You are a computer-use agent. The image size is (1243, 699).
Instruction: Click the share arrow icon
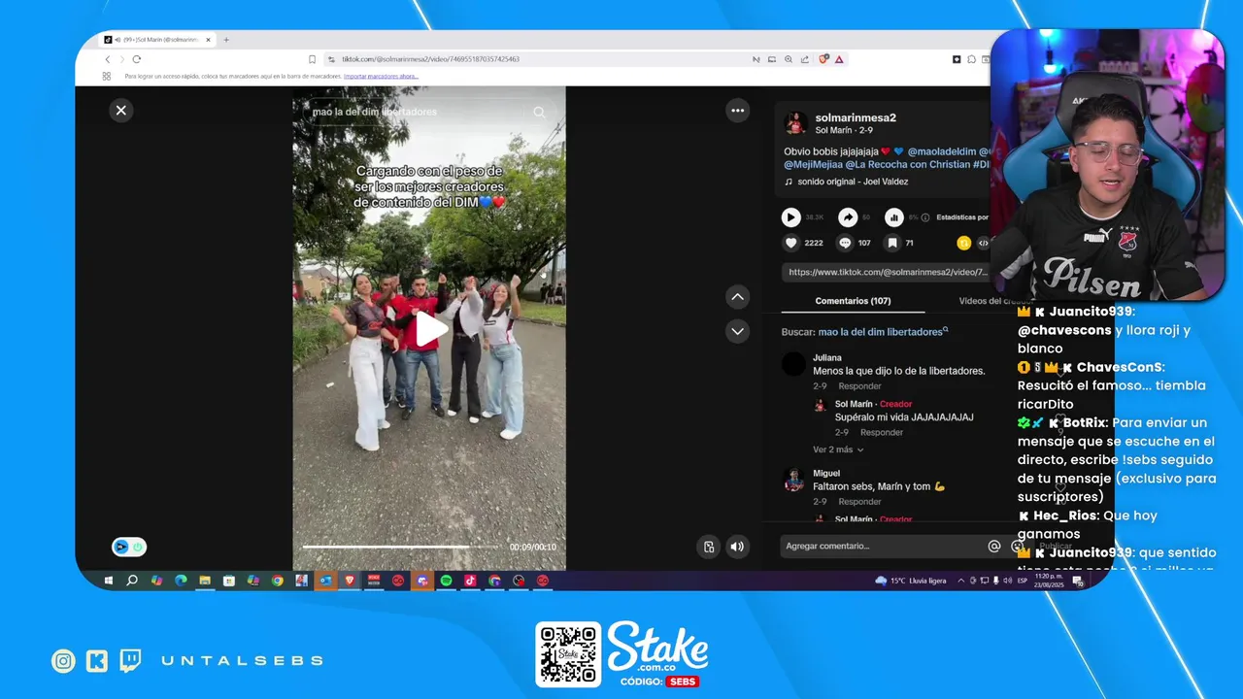848,217
